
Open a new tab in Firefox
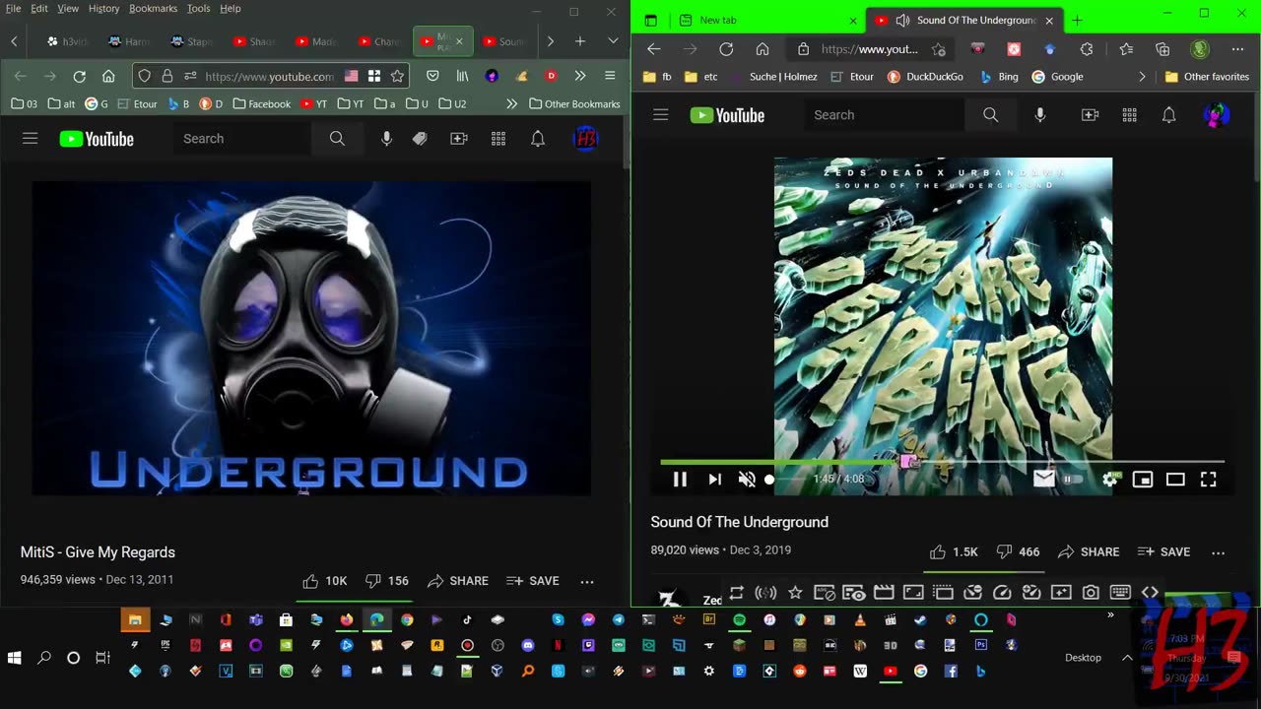[580, 41]
